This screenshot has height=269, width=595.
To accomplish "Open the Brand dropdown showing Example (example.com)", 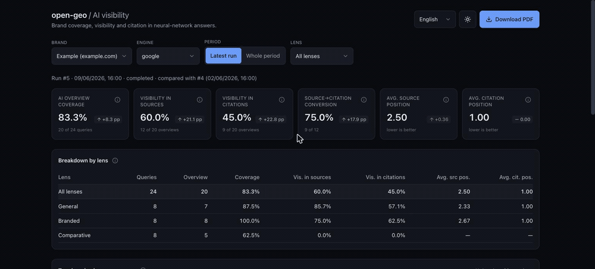I will (92, 56).
